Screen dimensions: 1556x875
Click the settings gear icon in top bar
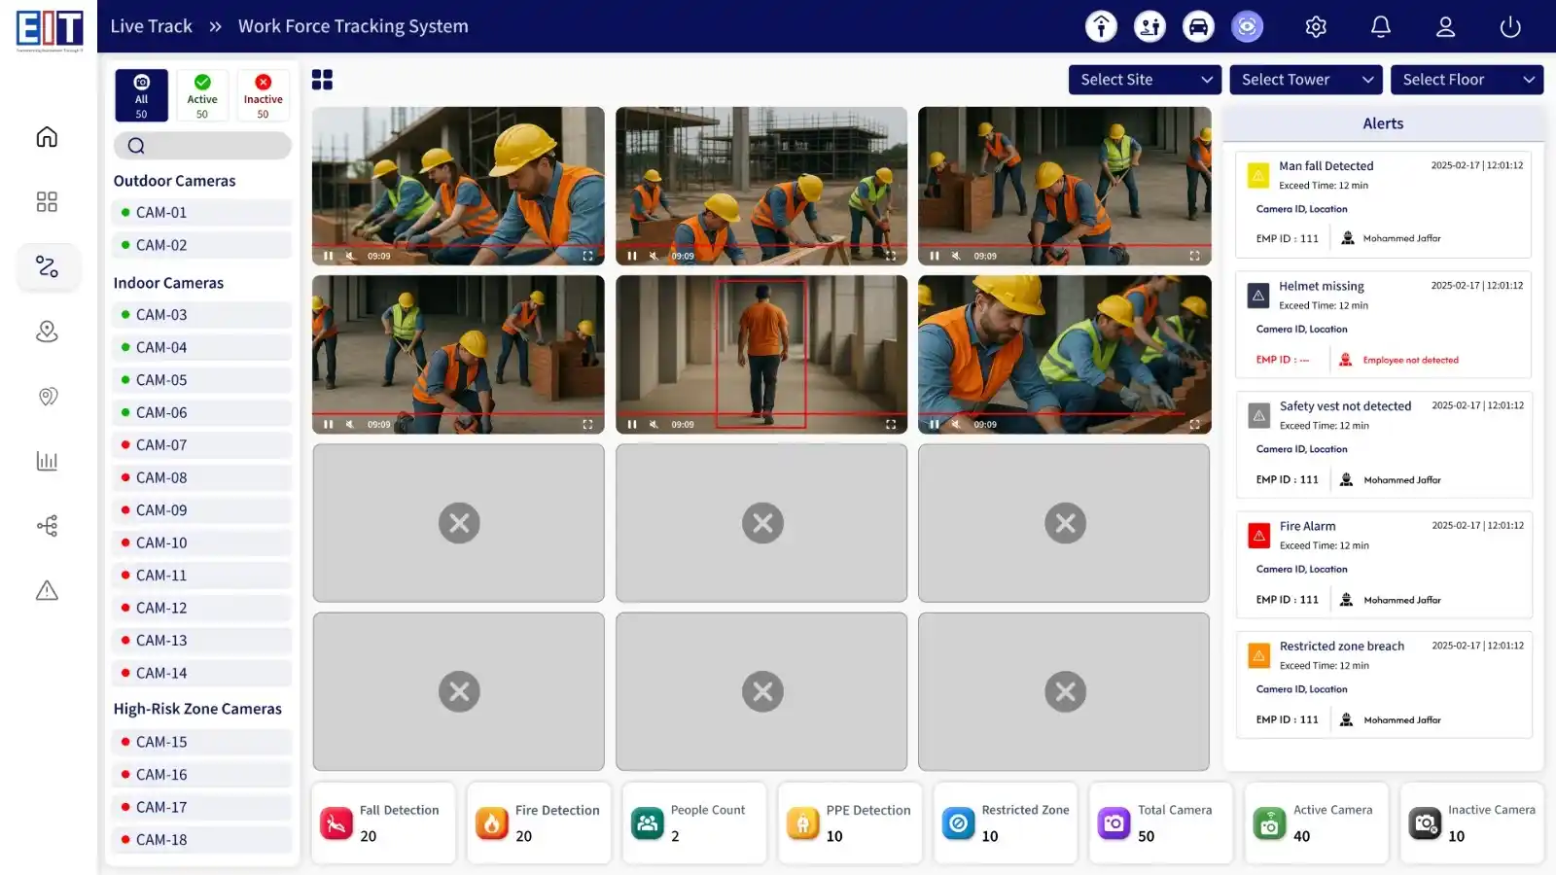(x=1316, y=26)
